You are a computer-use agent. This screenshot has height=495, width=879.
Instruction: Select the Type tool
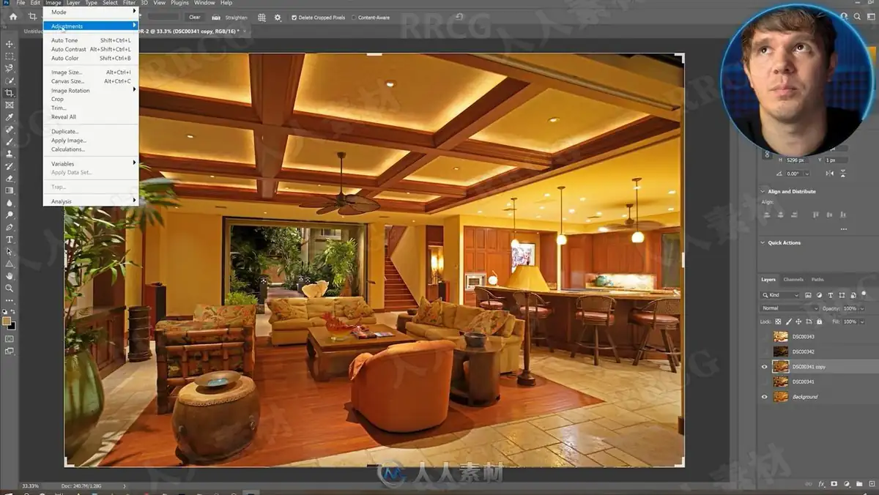point(10,239)
